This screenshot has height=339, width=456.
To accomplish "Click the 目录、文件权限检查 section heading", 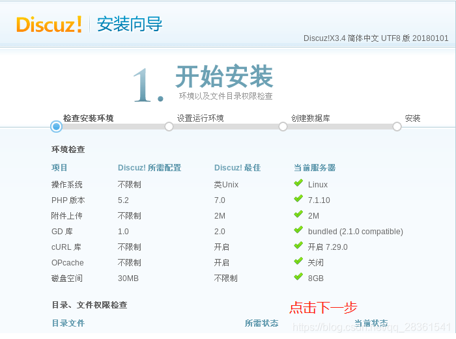I will click(90, 305).
